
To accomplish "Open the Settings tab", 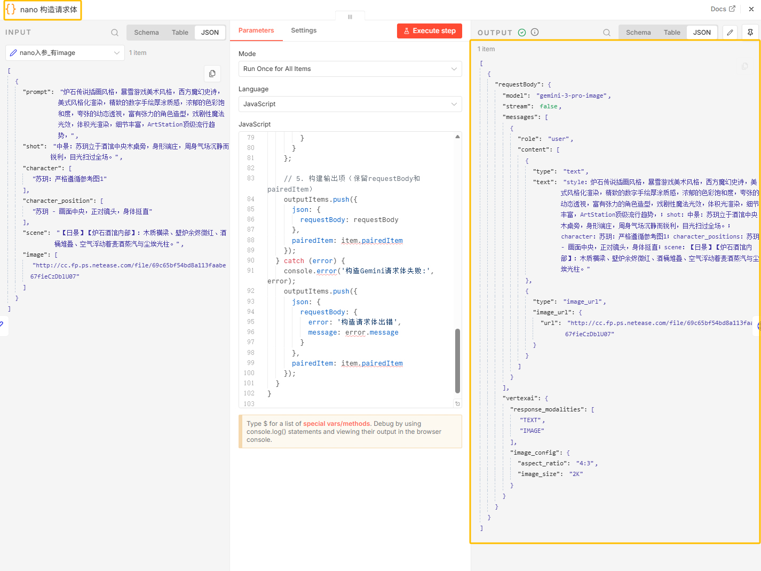I will pyautogui.click(x=304, y=30).
